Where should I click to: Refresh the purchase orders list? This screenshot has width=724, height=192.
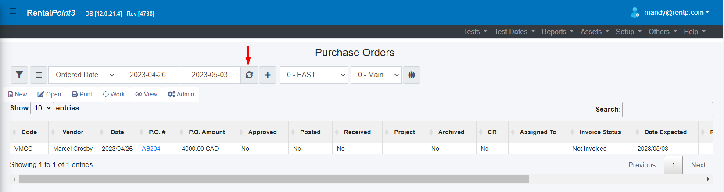click(249, 75)
